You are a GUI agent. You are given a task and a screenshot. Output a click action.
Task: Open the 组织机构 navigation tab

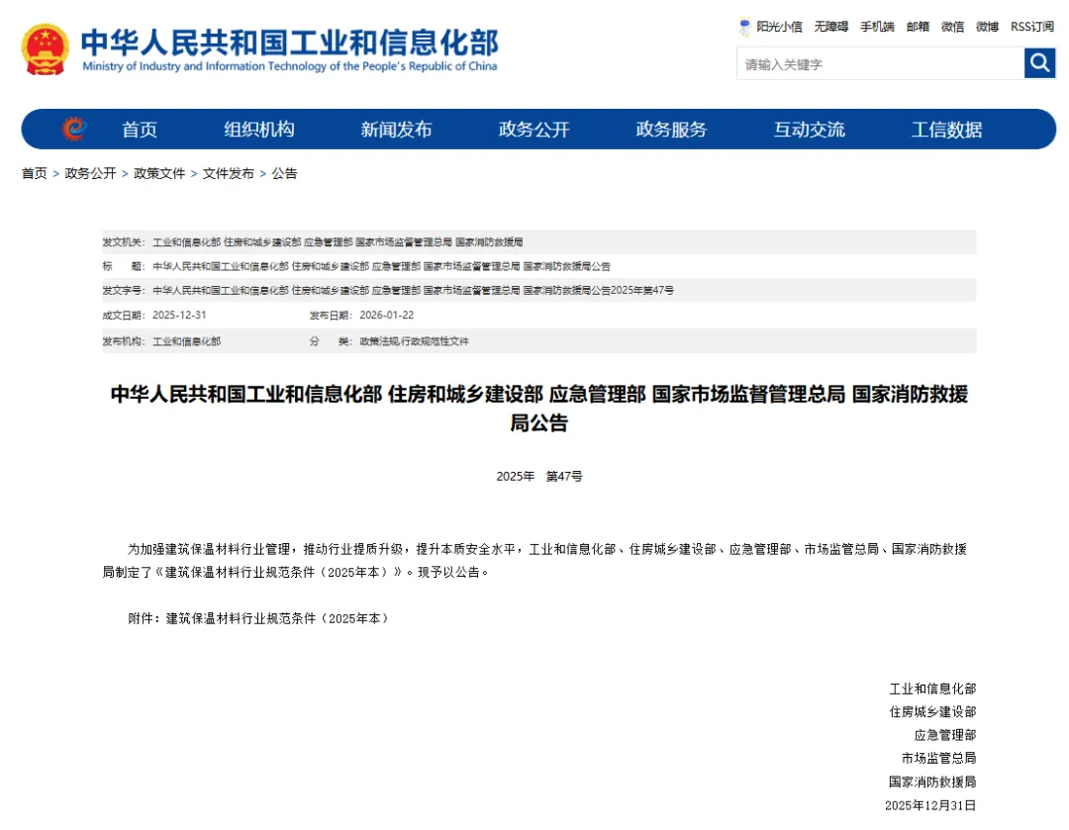pyautogui.click(x=259, y=130)
